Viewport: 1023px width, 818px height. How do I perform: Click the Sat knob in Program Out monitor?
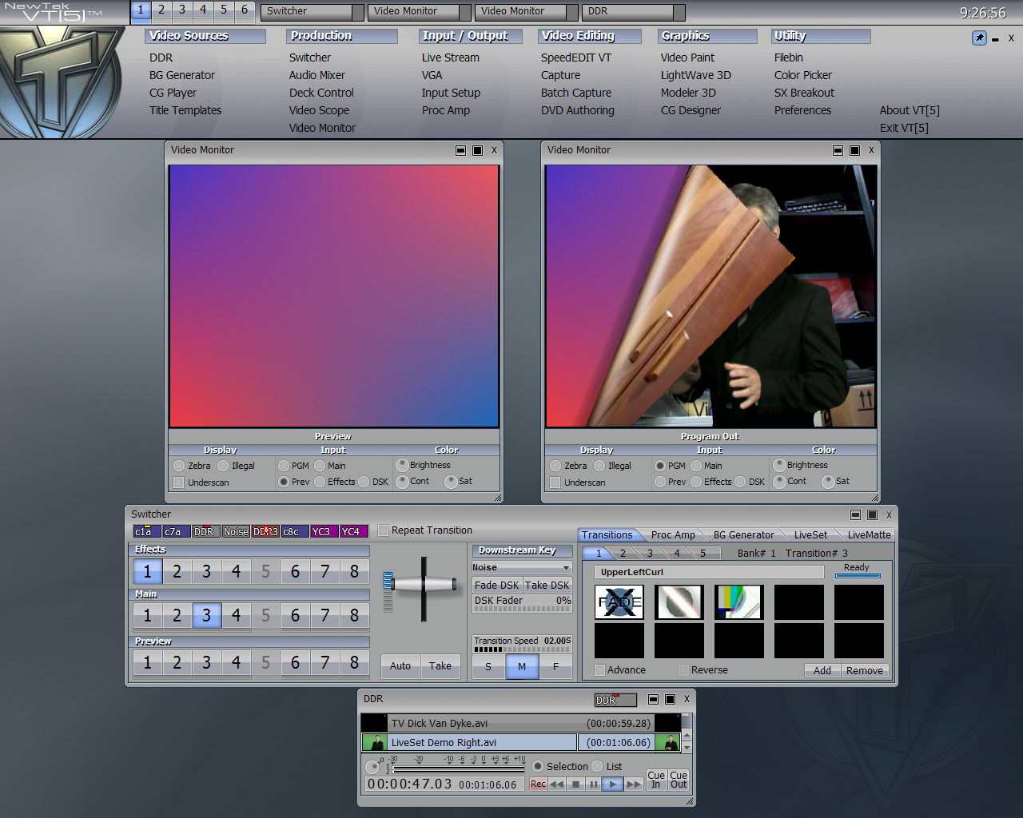(x=828, y=481)
